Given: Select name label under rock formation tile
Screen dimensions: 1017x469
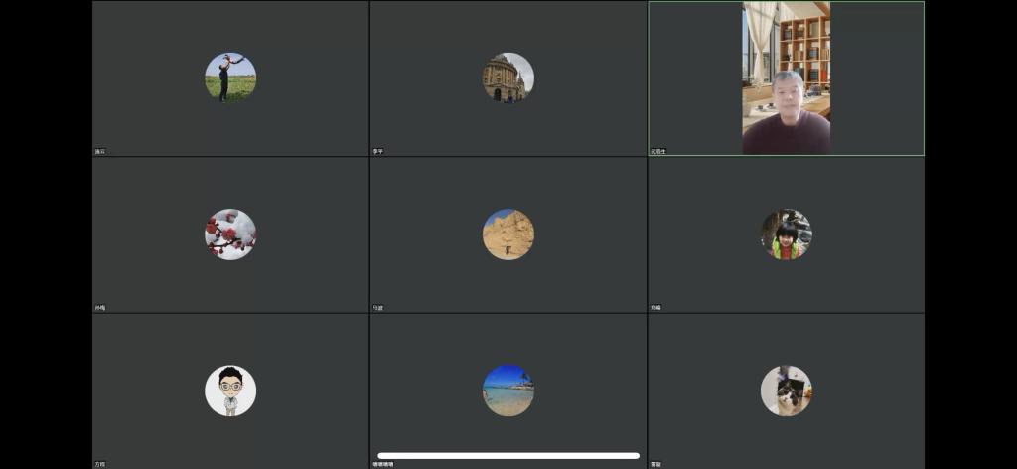Looking at the screenshot, I should pyautogui.click(x=377, y=308).
